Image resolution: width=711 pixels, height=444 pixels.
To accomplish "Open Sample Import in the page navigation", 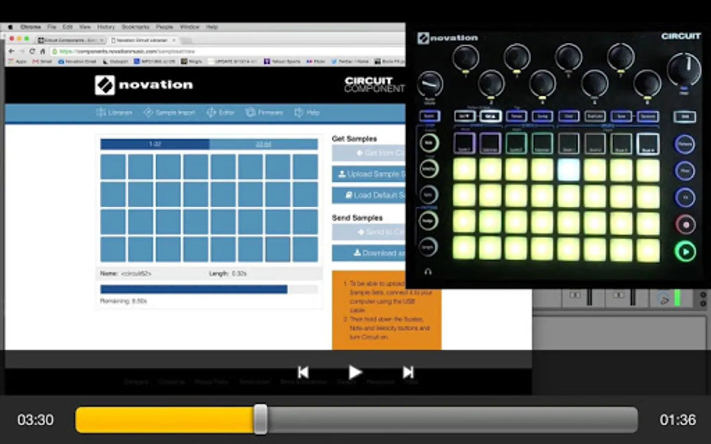I will click(x=169, y=112).
